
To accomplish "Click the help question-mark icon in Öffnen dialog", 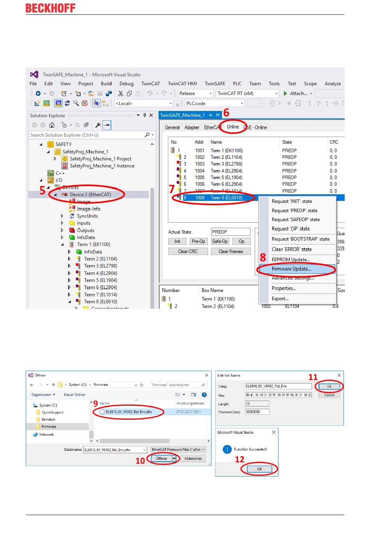I will coord(204,394).
